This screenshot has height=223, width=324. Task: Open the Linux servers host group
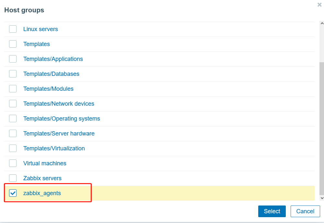pyautogui.click(x=40, y=29)
